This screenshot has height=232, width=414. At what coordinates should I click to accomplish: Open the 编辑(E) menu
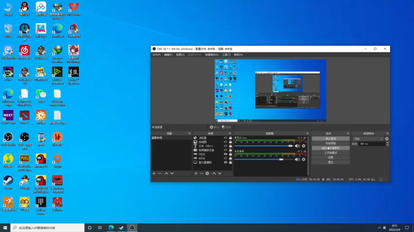168,55
